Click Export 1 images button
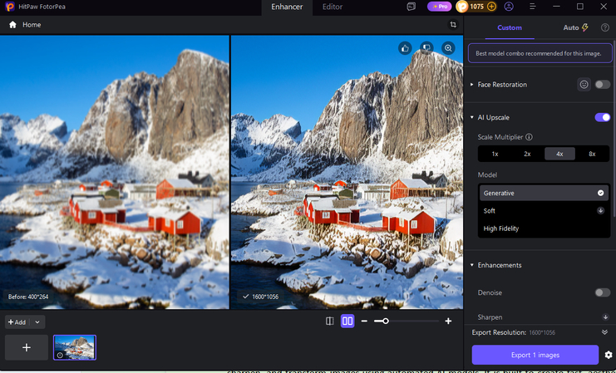The width and height of the screenshot is (616, 373). tap(535, 355)
